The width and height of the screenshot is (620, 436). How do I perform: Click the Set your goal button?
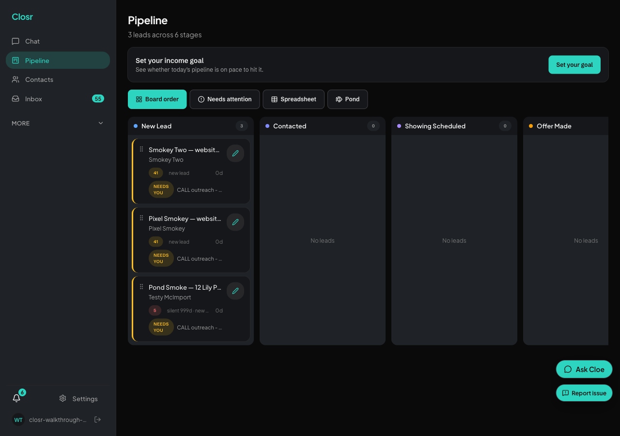[x=574, y=64]
